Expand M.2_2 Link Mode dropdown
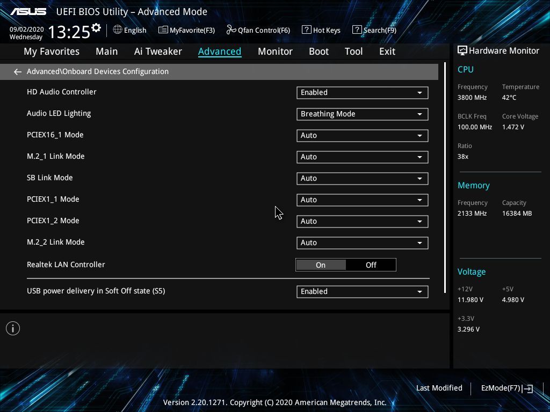This screenshot has height=412, width=550. click(x=363, y=243)
